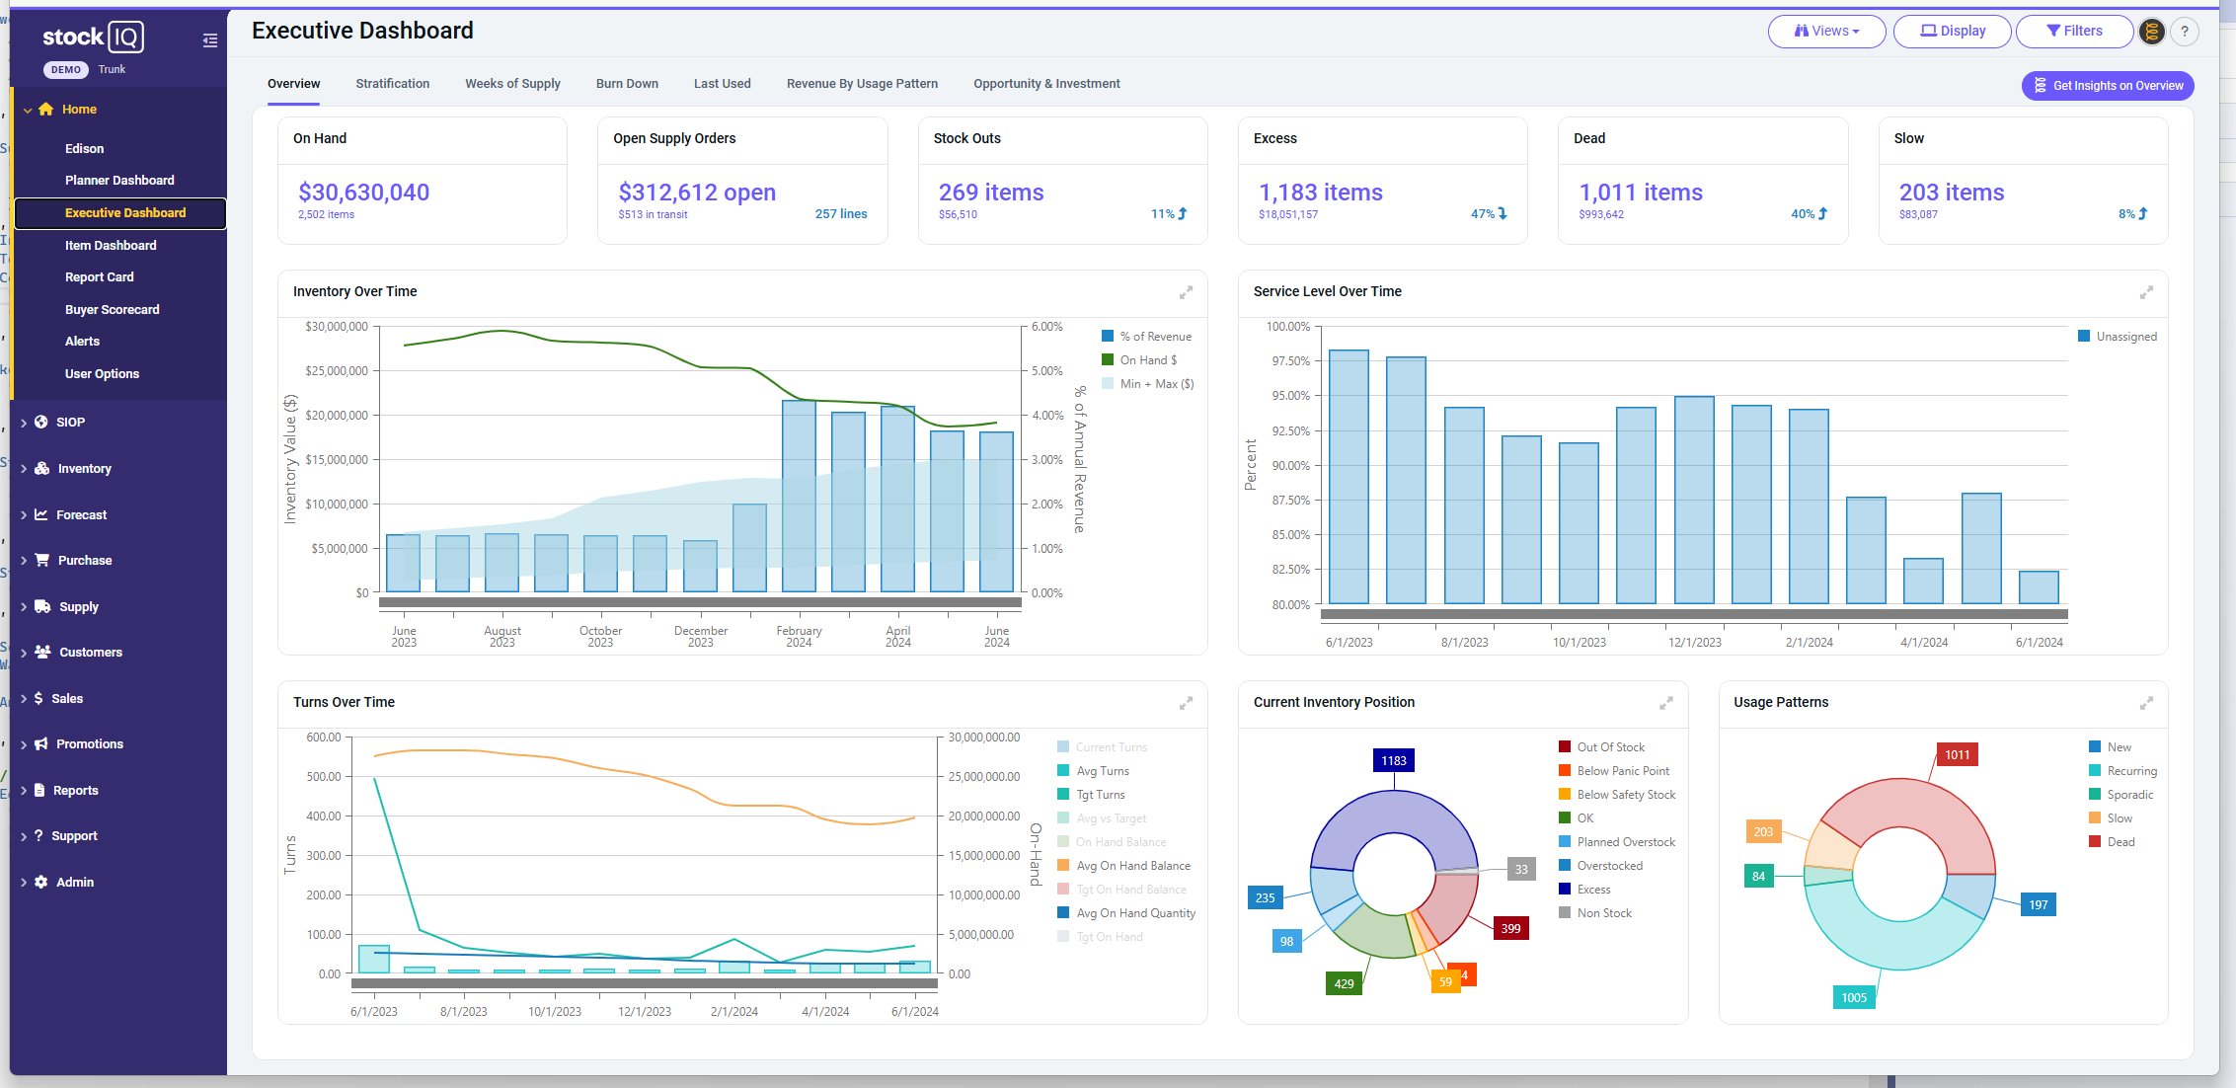Maximize the Turns Over Time chart
The image size is (2236, 1088).
[x=1186, y=703]
